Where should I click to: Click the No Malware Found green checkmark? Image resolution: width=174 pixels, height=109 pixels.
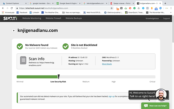pyautogui.click(x=20, y=46)
